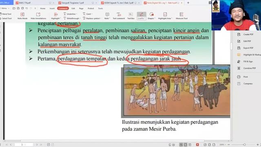The width and height of the screenshot is (261, 147).
Task: Activate the Select Tool
Action: (6, 18)
